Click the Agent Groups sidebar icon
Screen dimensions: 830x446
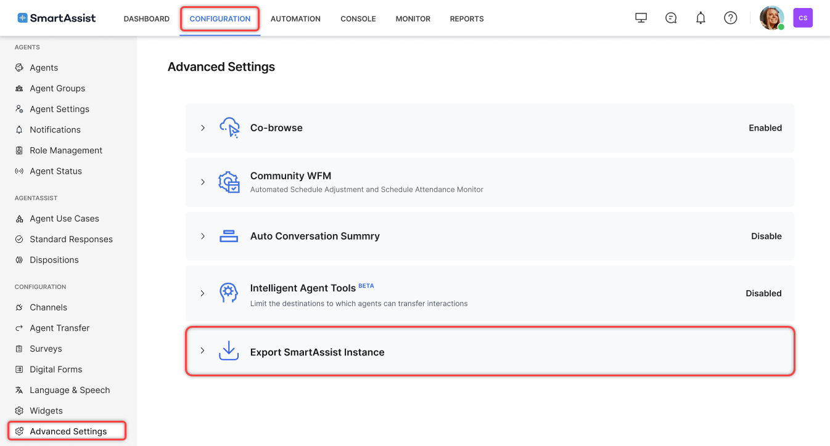pos(19,89)
